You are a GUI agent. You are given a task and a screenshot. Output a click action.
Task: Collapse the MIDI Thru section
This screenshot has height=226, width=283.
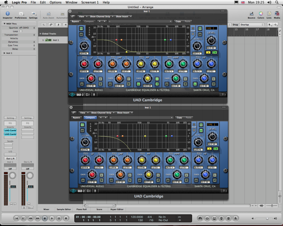4,24
